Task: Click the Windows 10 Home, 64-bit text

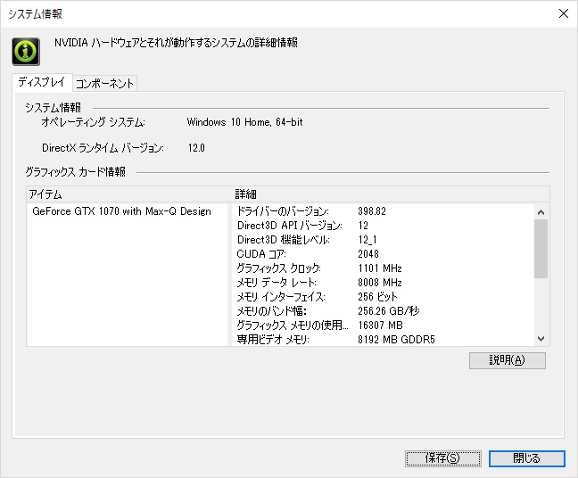Action: point(244,122)
